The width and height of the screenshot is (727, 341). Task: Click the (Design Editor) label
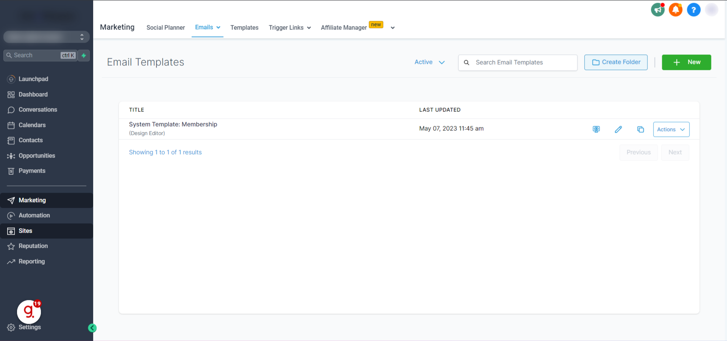(147, 133)
